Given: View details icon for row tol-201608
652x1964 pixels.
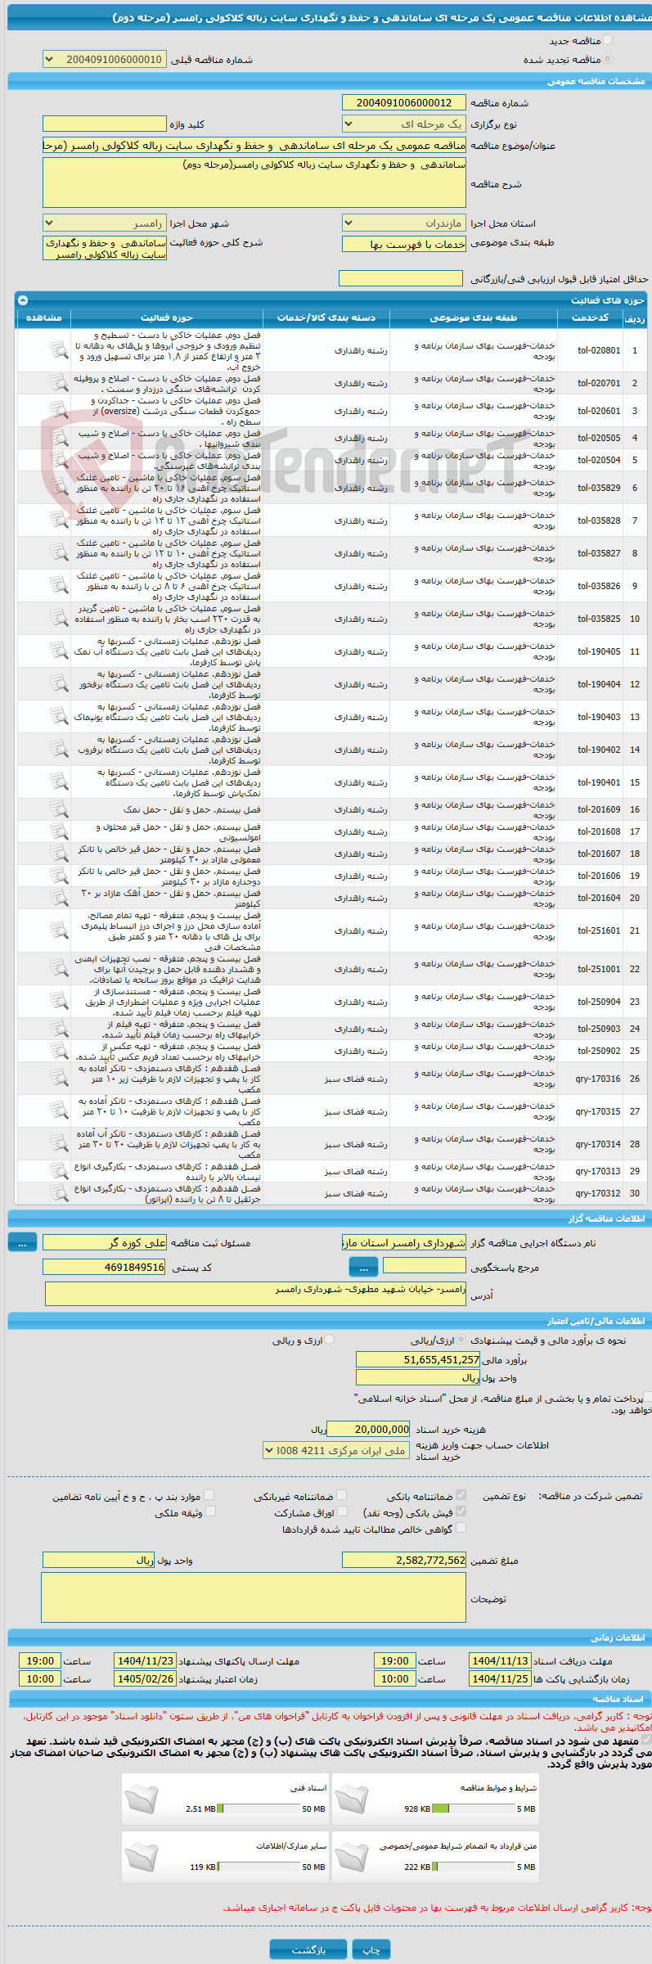Looking at the screenshot, I should pyautogui.click(x=59, y=831).
